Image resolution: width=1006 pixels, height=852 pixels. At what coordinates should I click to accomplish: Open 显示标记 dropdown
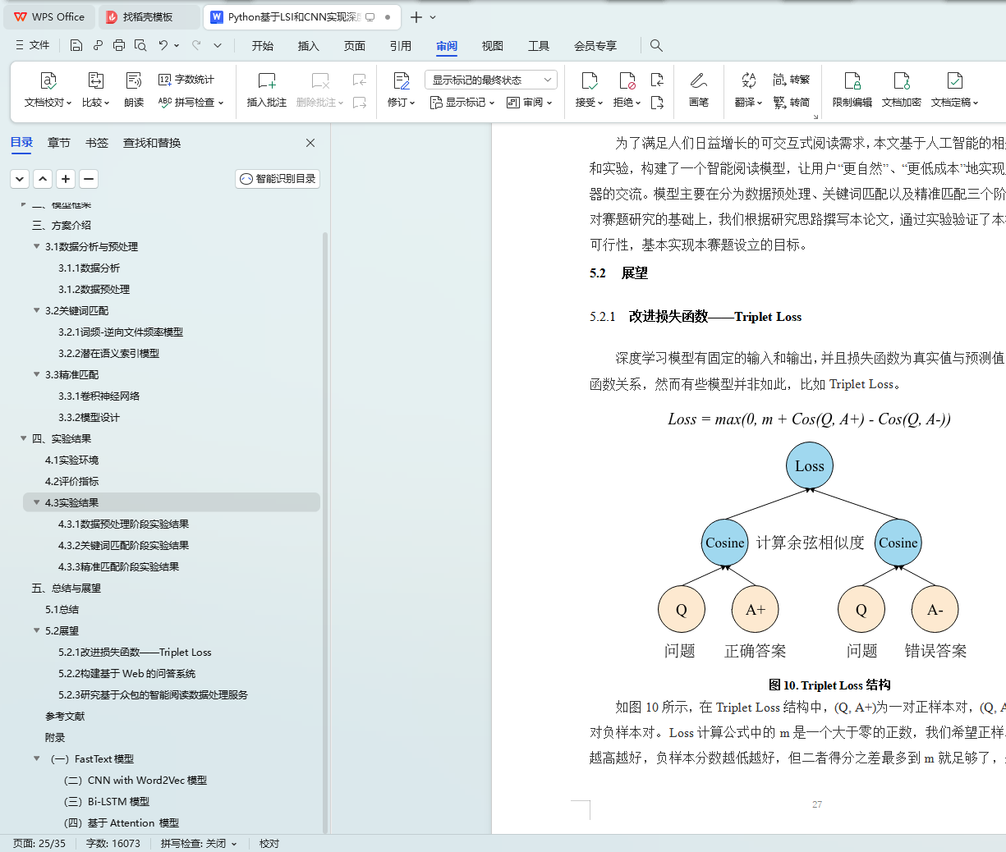pyautogui.click(x=462, y=103)
